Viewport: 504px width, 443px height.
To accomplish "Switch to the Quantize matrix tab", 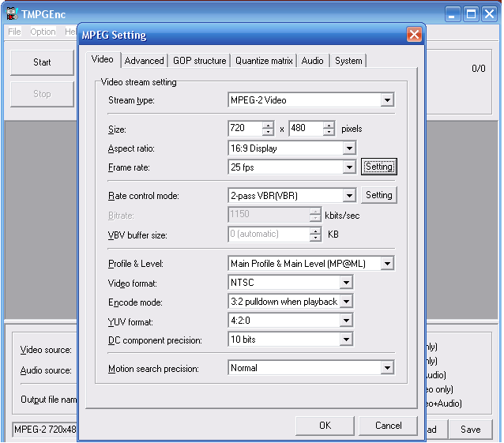I will click(x=264, y=60).
